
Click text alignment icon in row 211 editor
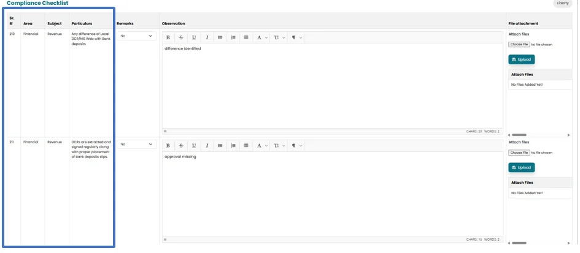click(246, 145)
